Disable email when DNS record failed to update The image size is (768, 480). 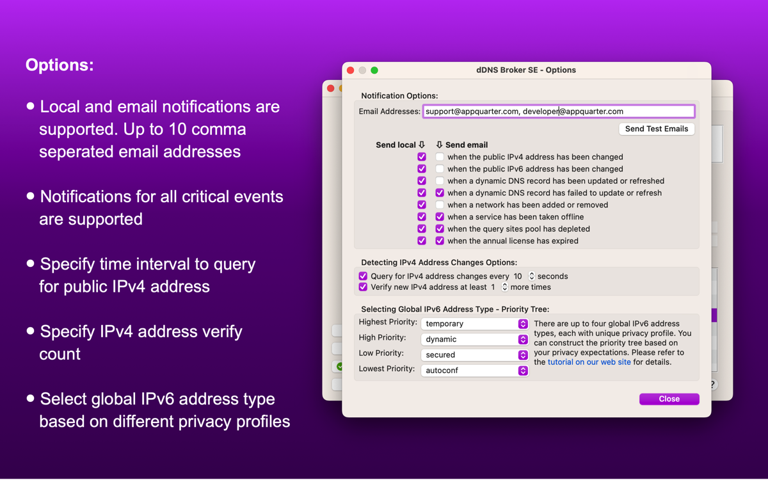[440, 193]
